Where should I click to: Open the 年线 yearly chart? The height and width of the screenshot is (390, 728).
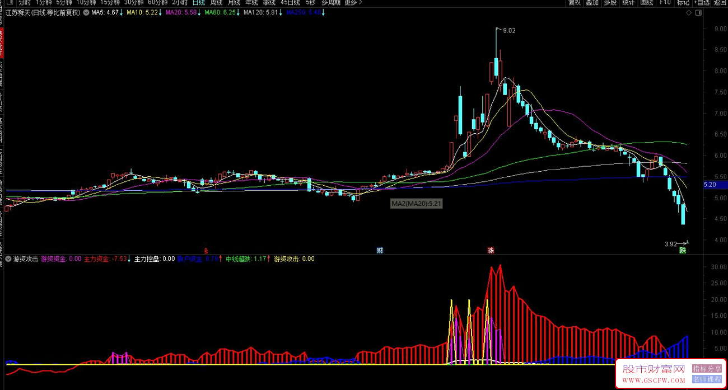point(252,2)
